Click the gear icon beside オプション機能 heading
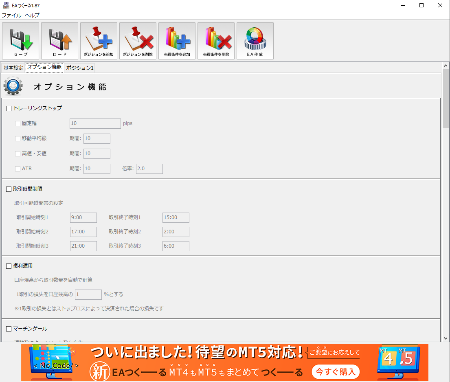The width and height of the screenshot is (450, 382). 13,86
